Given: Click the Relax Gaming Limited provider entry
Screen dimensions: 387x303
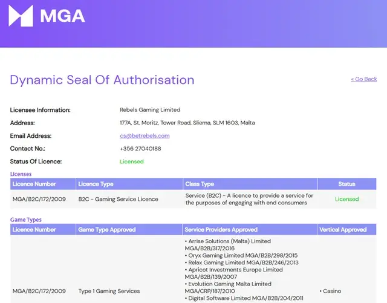Looking at the screenshot, I should coord(242,262).
